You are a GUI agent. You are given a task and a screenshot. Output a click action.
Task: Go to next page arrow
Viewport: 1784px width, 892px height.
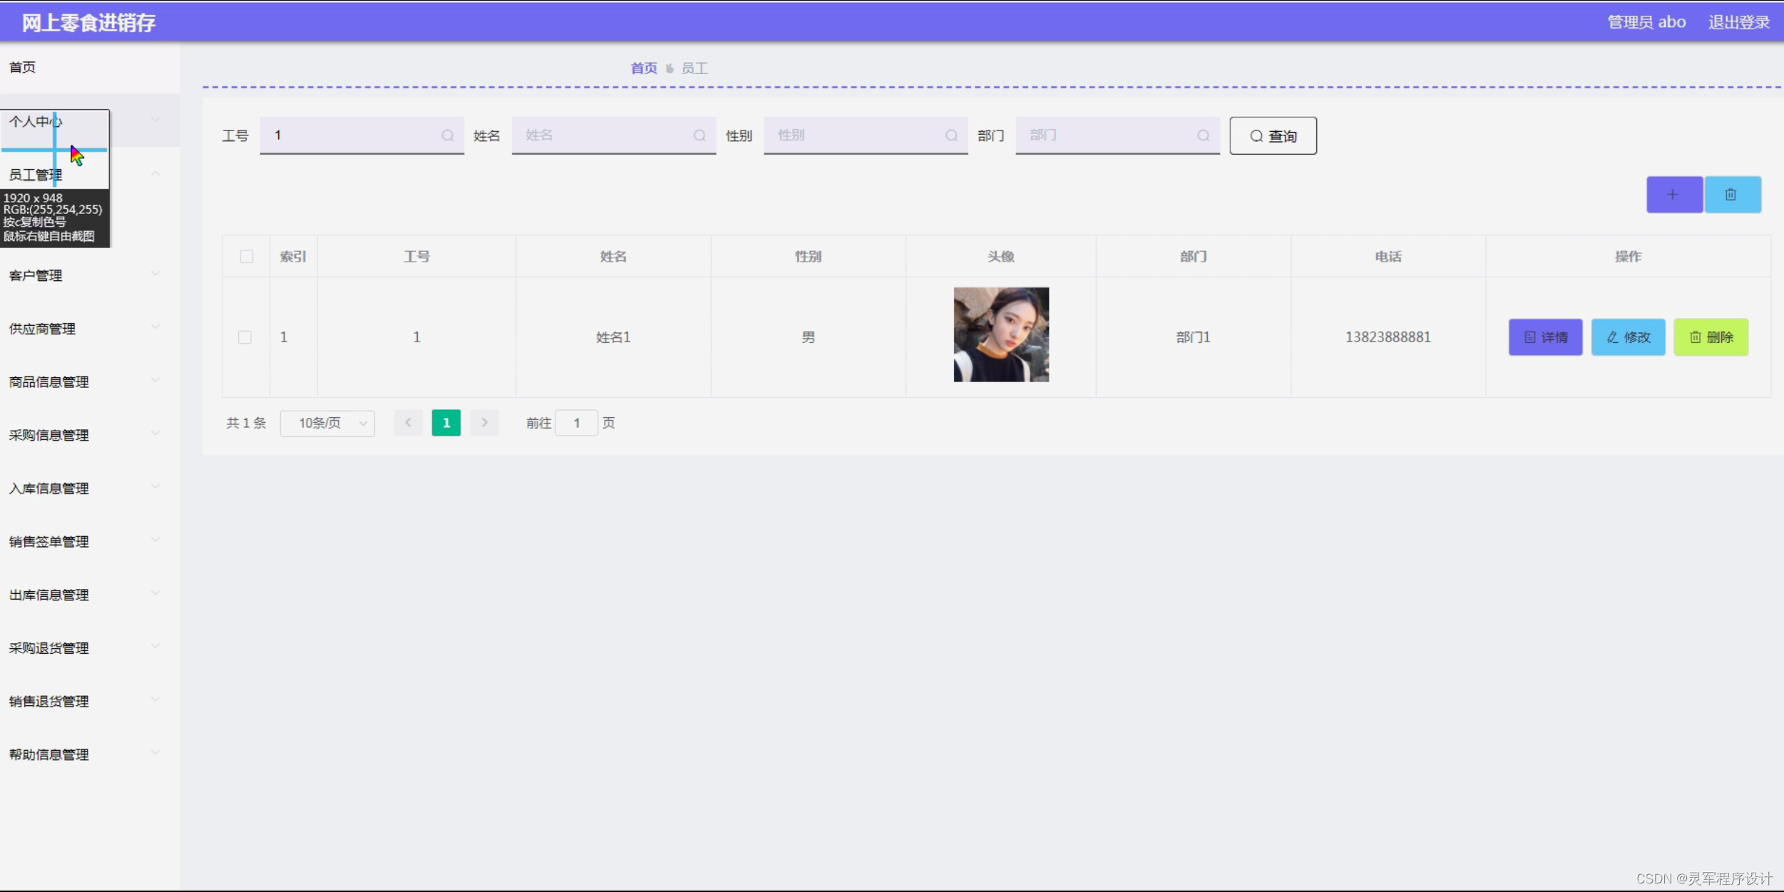(x=484, y=423)
